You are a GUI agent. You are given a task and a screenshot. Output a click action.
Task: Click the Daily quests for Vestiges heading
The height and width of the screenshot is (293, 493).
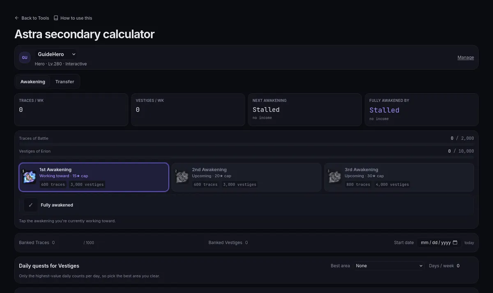point(49,266)
